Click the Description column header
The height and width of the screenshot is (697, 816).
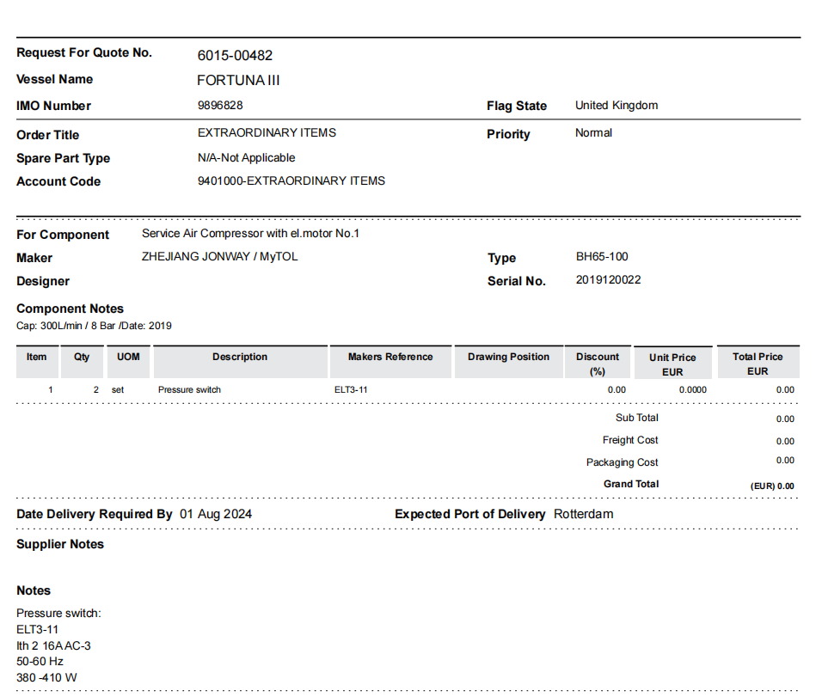240,358
